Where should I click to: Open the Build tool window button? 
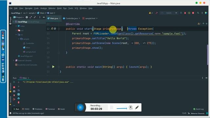click(61, 109)
